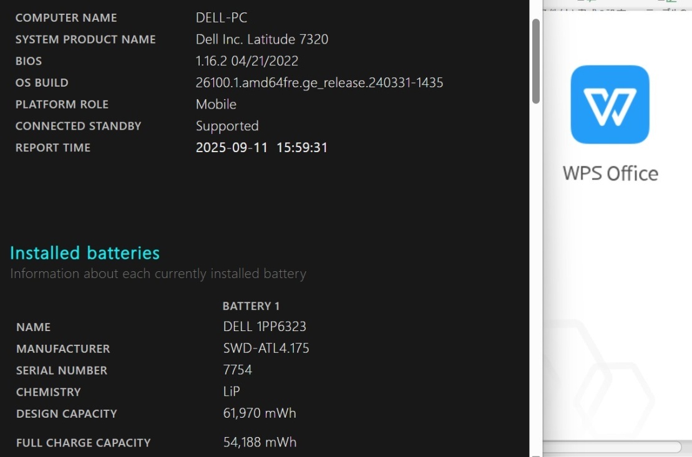Click the Connected Standby Supported value

pos(227,126)
